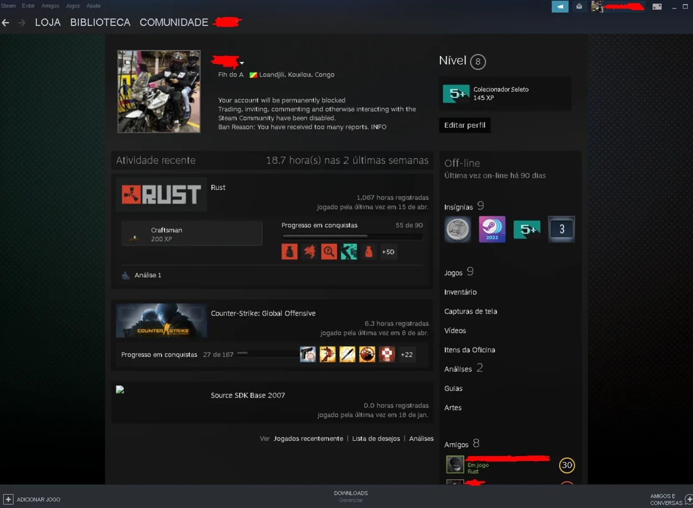Viewport: 693px width, 508px height.
Task: Open the Source SDK Base 2007 title
Action: 248,395
